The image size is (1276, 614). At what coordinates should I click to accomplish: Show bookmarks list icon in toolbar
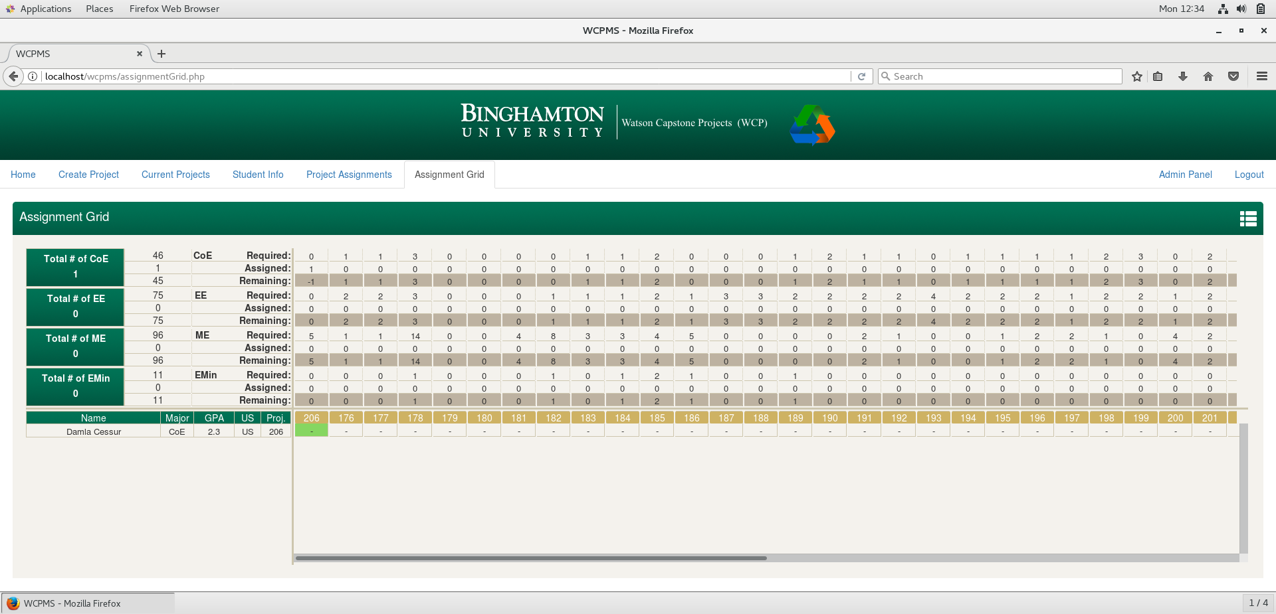click(1158, 76)
